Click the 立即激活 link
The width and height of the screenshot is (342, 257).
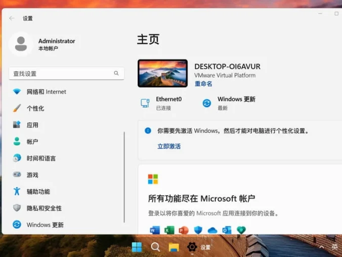(169, 146)
